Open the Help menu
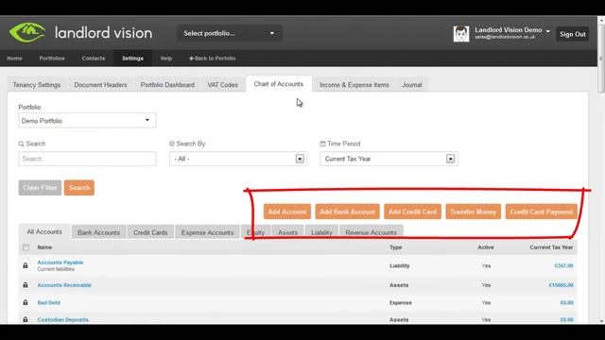Image resolution: width=605 pixels, height=340 pixels. (x=166, y=59)
